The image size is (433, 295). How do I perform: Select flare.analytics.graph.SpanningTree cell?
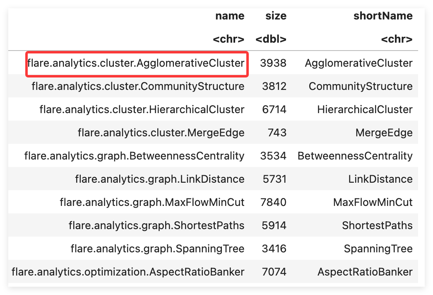click(x=157, y=249)
